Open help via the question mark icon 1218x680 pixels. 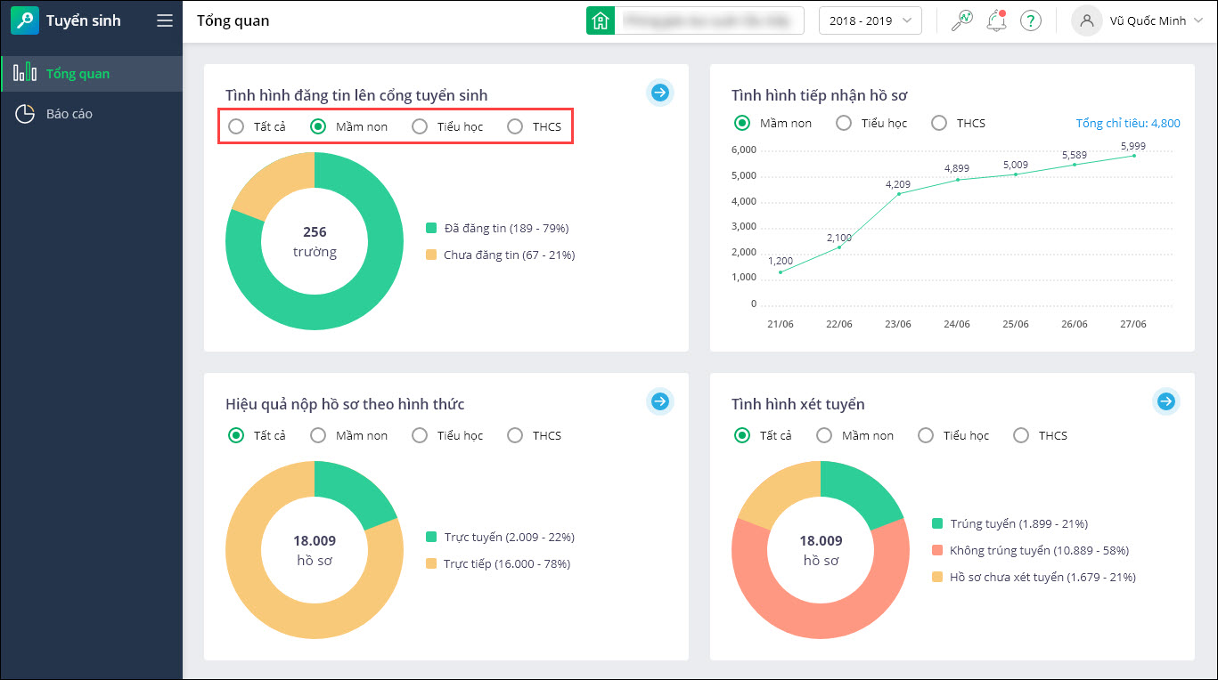[x=1031, y=20]
